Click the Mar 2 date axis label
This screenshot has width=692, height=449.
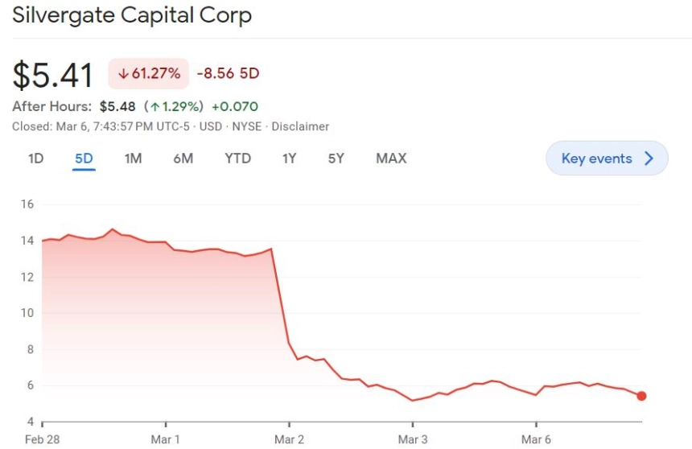click(x=289, y=439)
